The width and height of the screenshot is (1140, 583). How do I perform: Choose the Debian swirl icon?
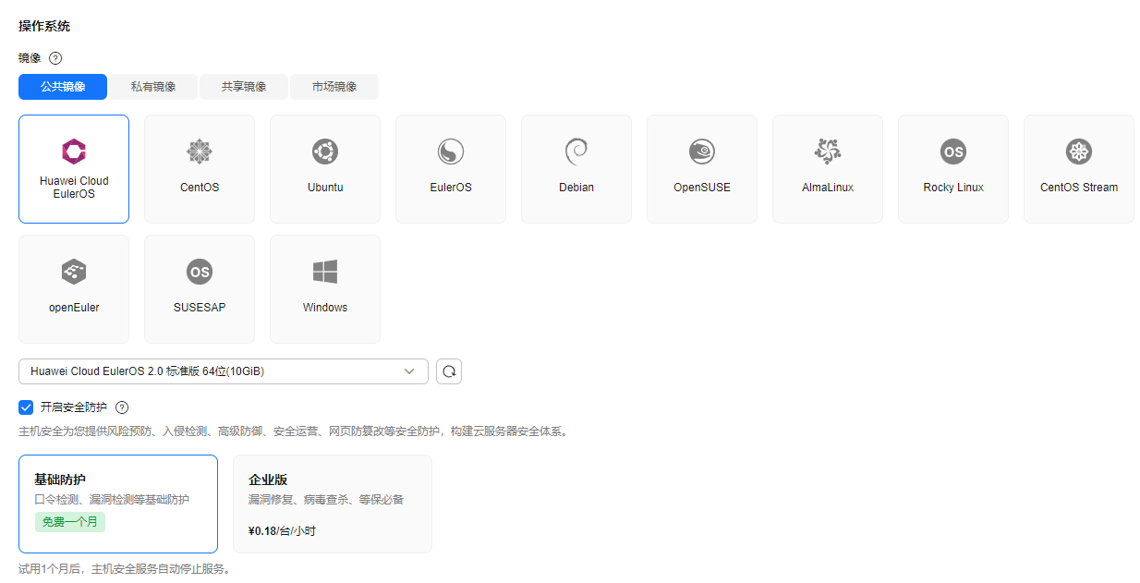(576, 152)
